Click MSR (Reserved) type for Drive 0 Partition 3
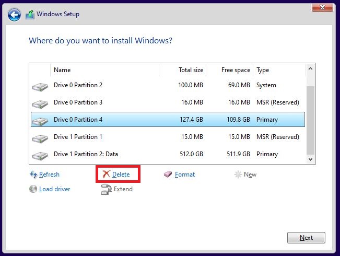 click(x=278, y=102)
